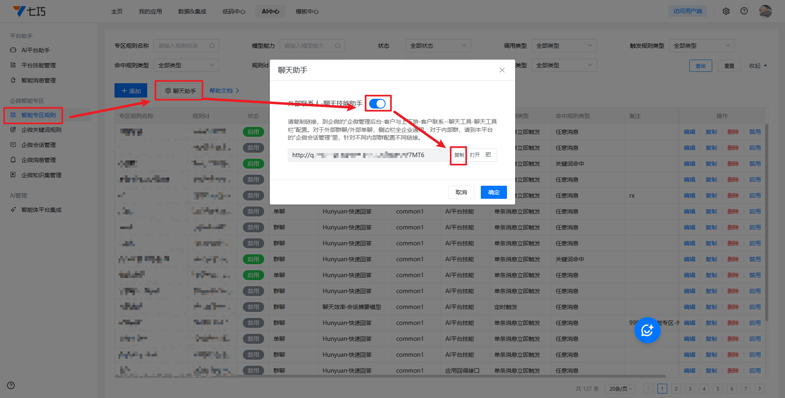This screenshot has height=398, width=785.
Task: Switch to the AI中心 top tab
Action: [x=270, y=11]
